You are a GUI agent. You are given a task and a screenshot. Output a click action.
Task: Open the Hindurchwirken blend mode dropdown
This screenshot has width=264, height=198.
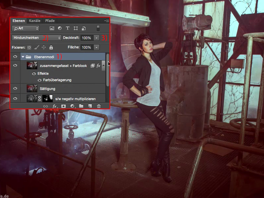pos(36,38)
